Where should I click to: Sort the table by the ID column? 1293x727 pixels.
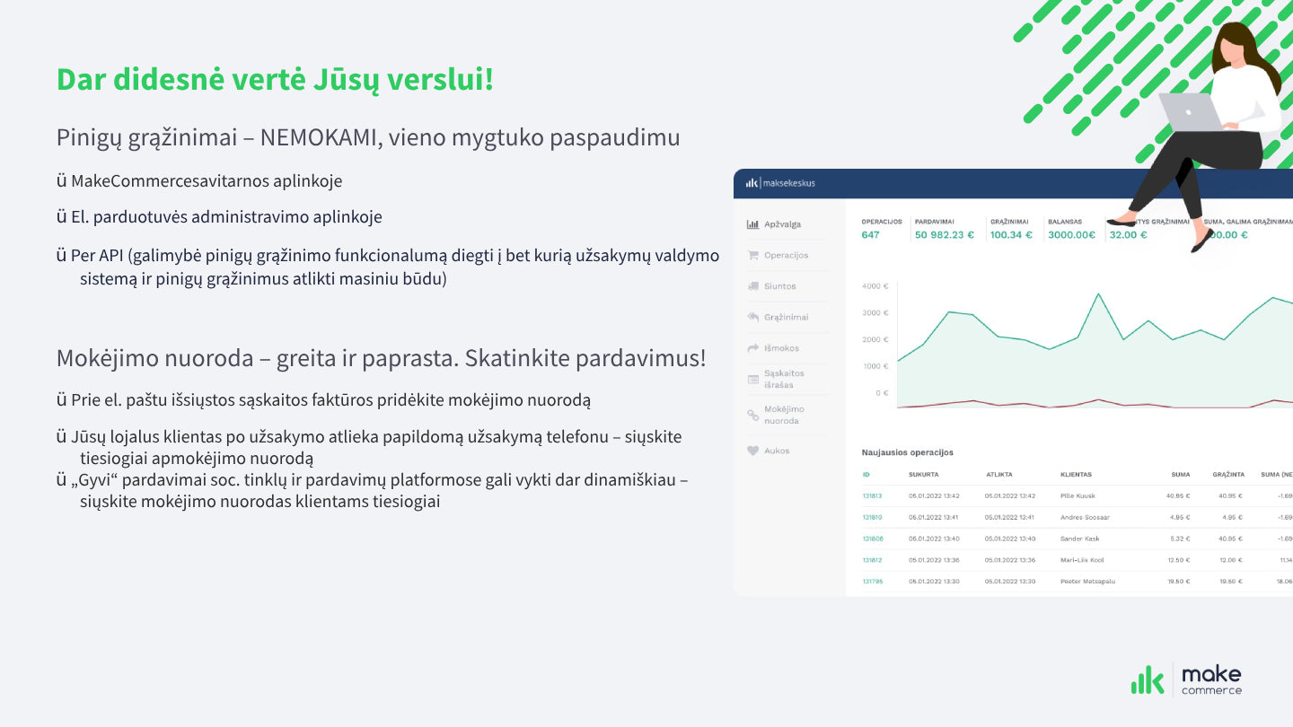[x=867, y=474]
